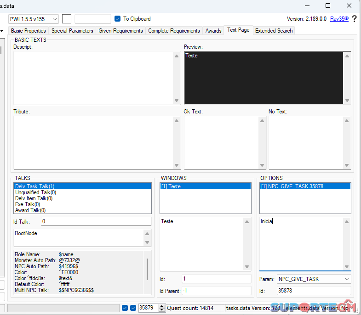Click the white square box beside version dropdown
Image resolution: width=361 pixels, height=315 pixels.
(67, 19)
